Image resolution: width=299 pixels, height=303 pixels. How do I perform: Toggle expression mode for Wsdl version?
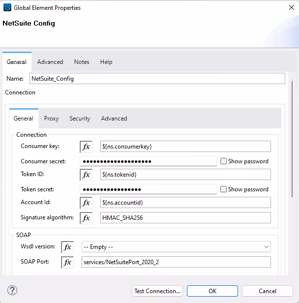(x=67, y=247)
